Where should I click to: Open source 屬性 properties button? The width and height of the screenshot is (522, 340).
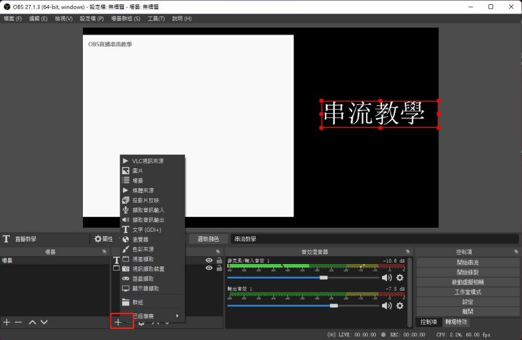click(104, 239)
